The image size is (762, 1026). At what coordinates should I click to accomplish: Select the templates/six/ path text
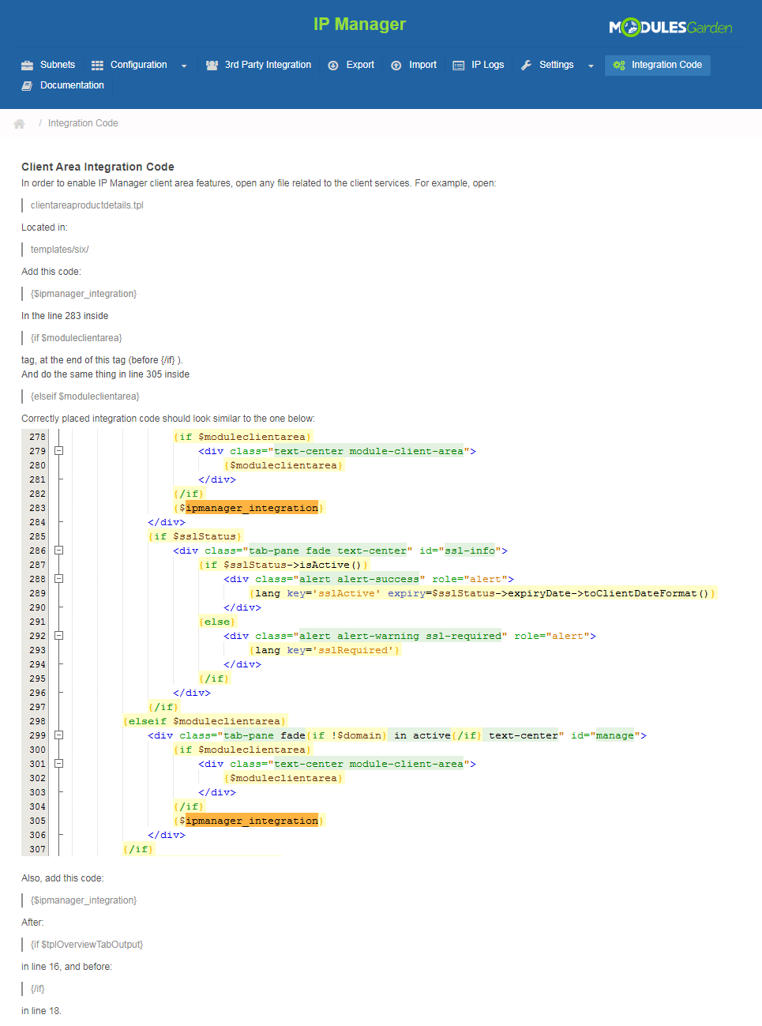tap(60, 250)
